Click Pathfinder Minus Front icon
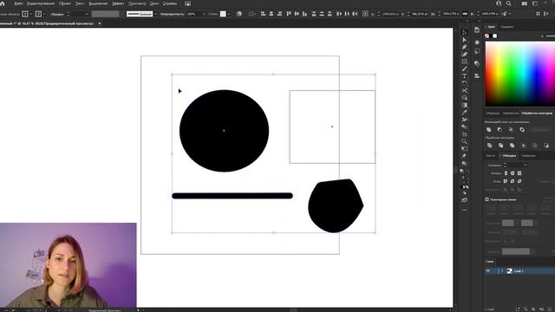 click(x=499, y=129)
